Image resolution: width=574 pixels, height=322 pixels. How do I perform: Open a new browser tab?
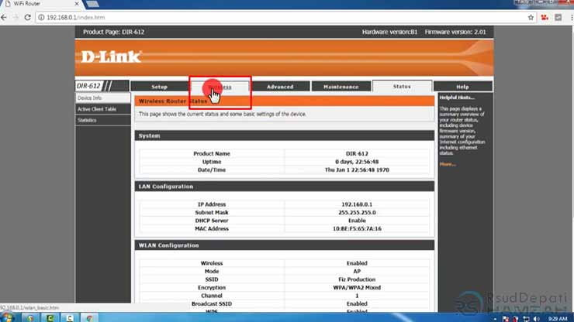pyautogui.click(x=92, y=4)
